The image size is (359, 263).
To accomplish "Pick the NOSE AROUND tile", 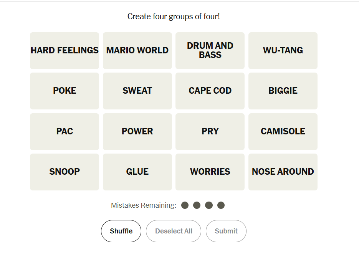I will point(283,172).
